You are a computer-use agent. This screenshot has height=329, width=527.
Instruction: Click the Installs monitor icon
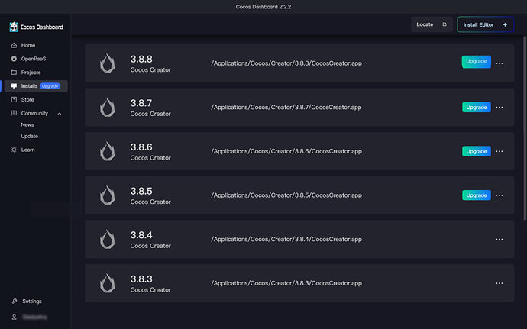14,86
